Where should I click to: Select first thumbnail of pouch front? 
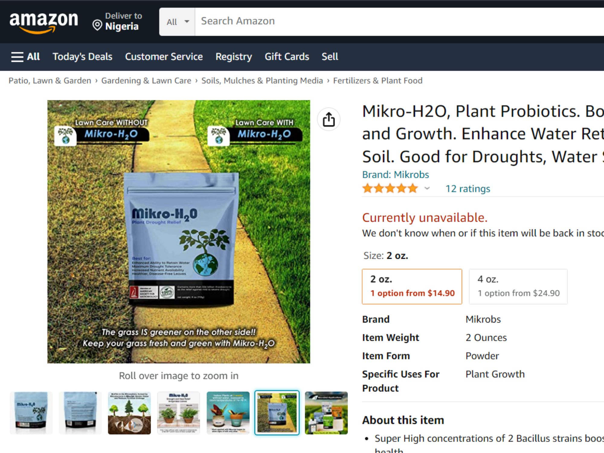[x=31, y=413]
